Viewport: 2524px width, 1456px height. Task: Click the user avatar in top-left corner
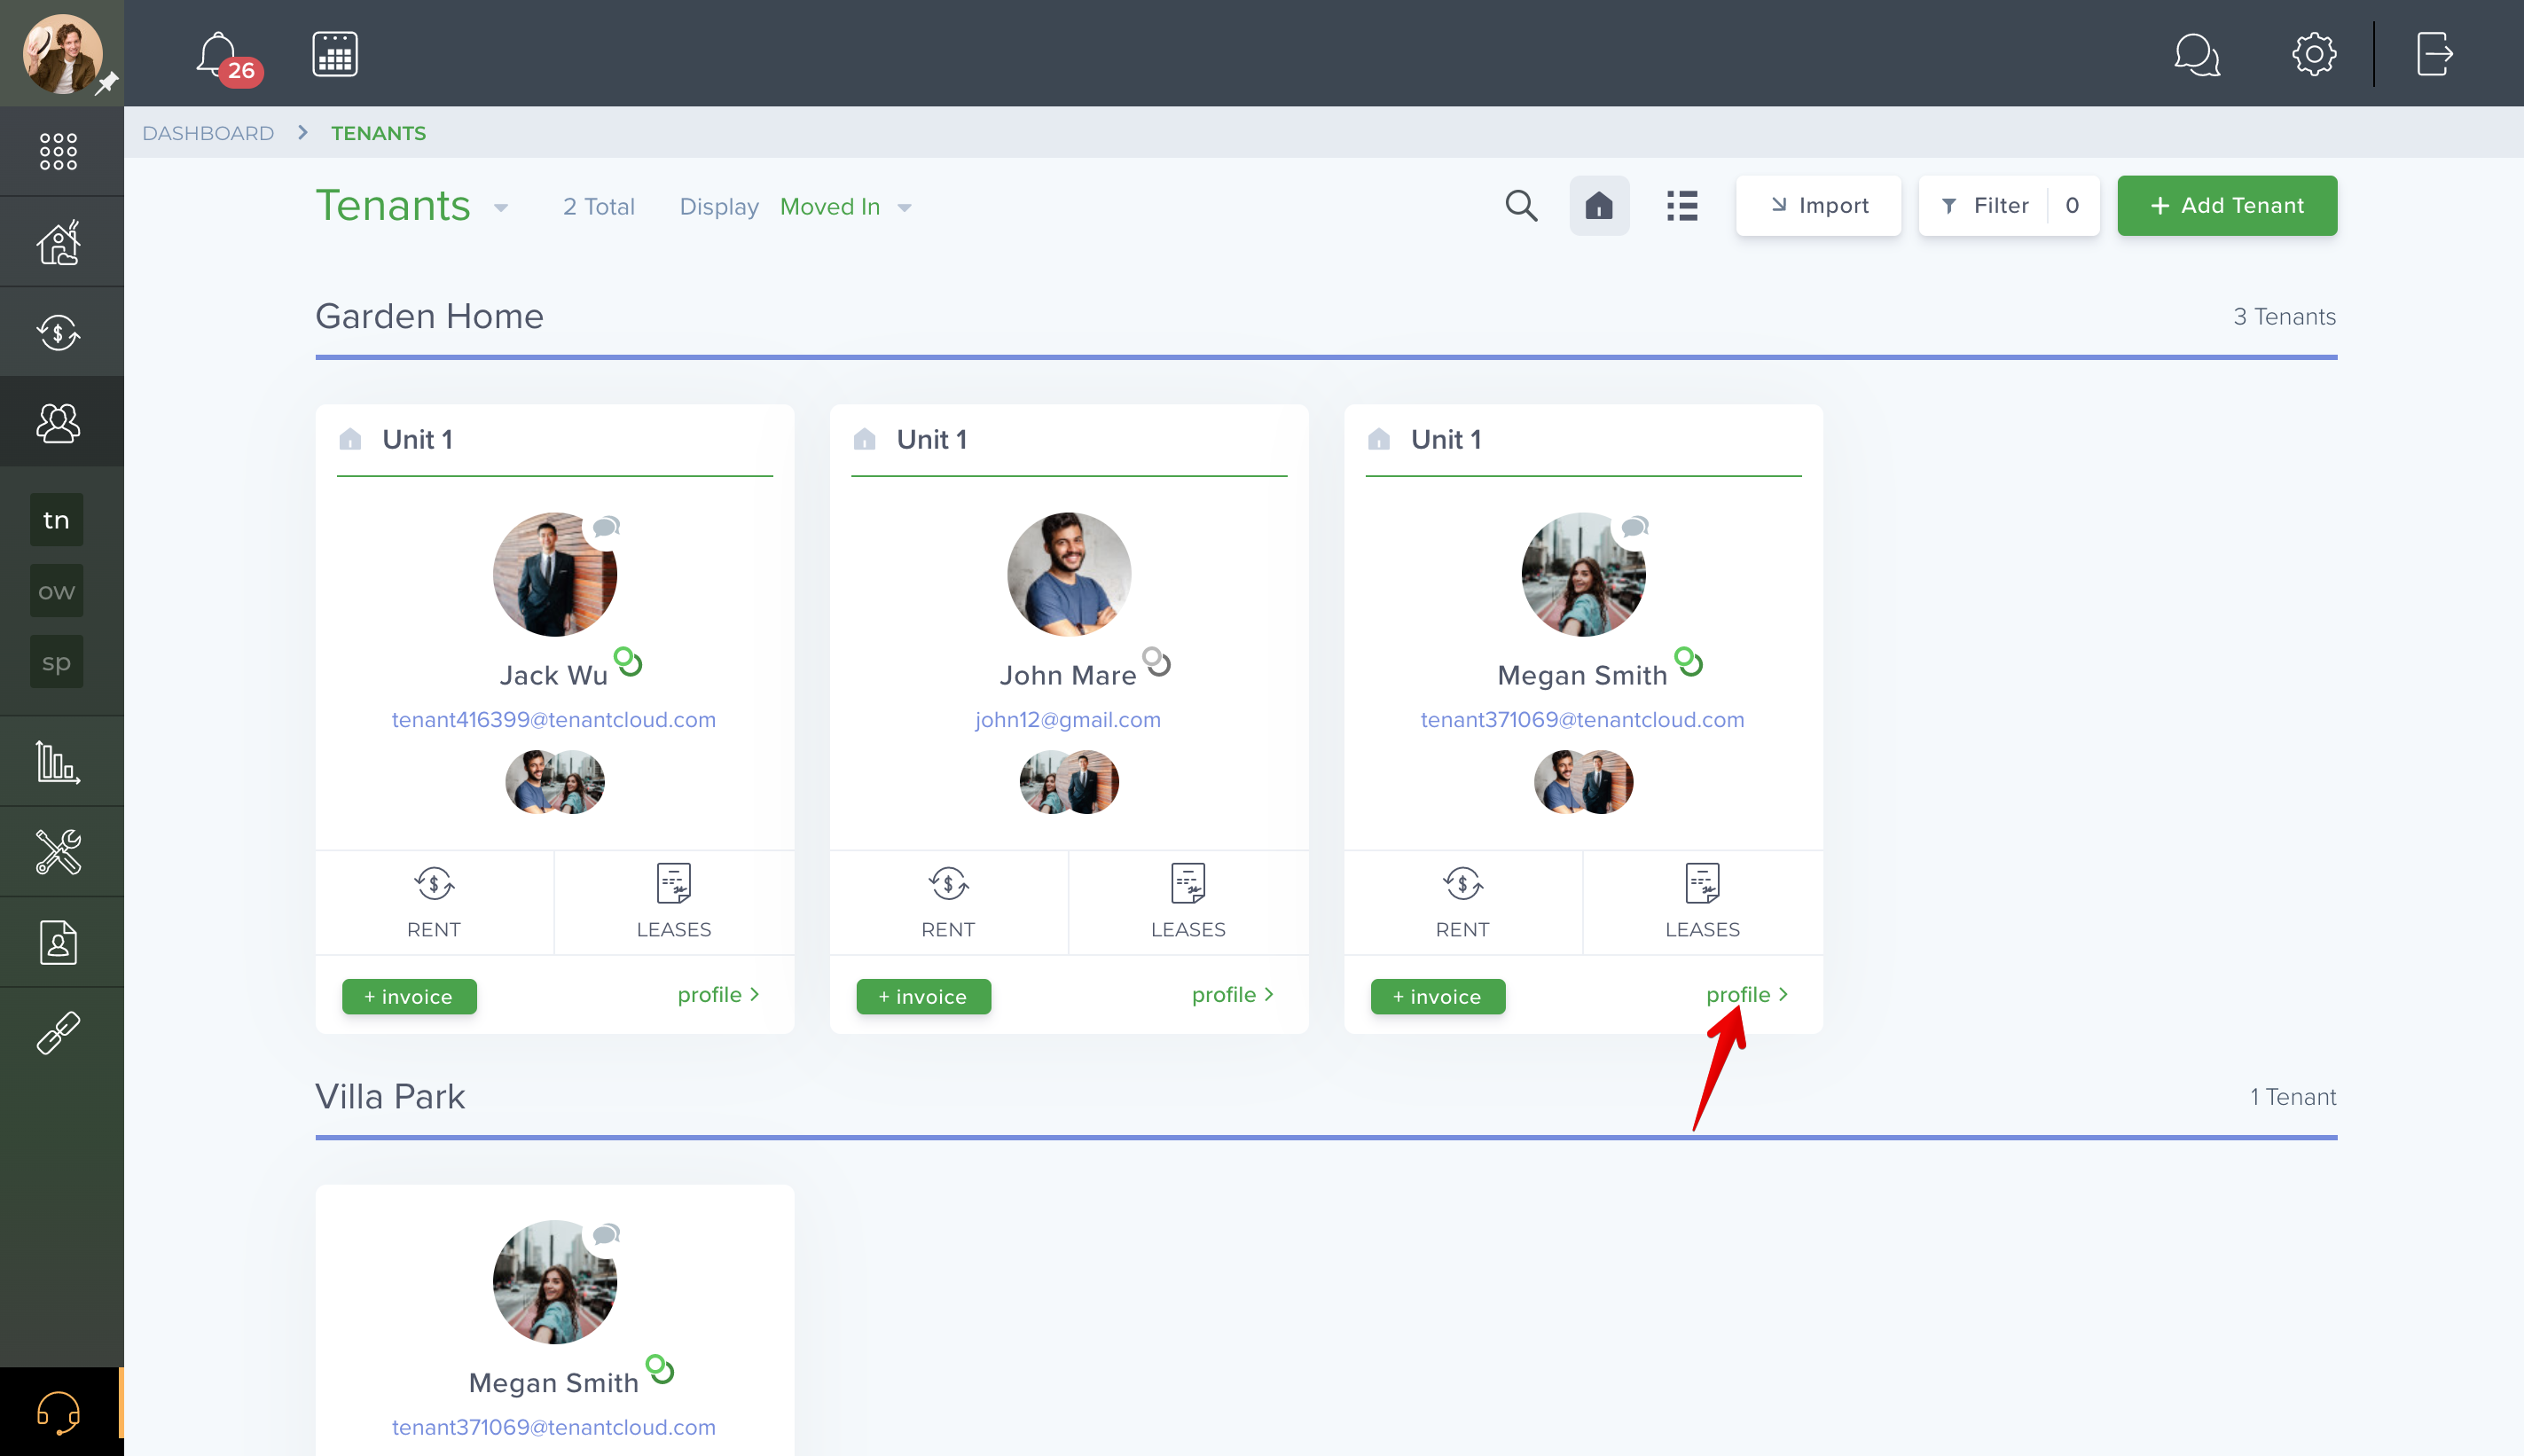pyautogui.click(x=62, y=54)
